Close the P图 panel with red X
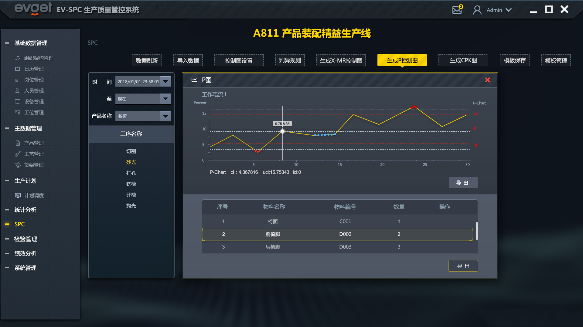 (487, 80)
